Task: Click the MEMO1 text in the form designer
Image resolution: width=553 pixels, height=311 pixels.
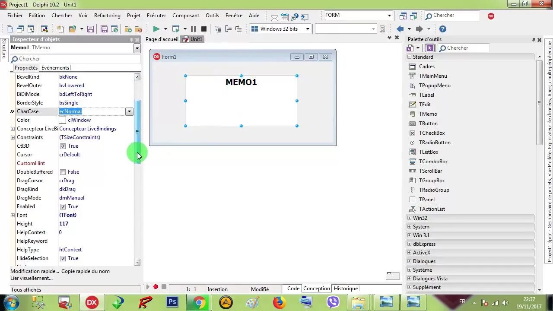Action: point(241,82)
